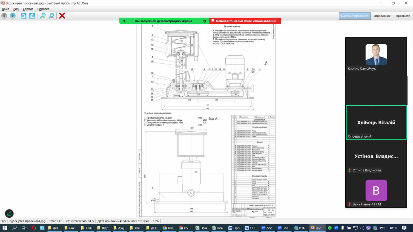Open the green pencil annotation tool
The height and width of the screenshot is (232, 413).
(x=9, y=213)
